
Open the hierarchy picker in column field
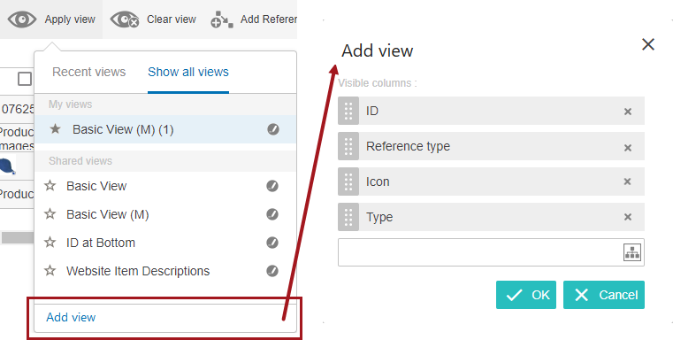point(631,252)
